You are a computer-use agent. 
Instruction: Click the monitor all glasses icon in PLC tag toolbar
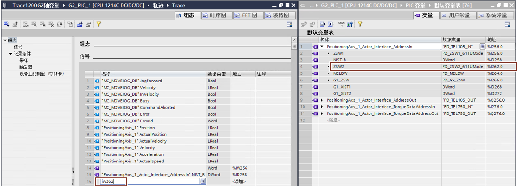(x=342, y=24)
